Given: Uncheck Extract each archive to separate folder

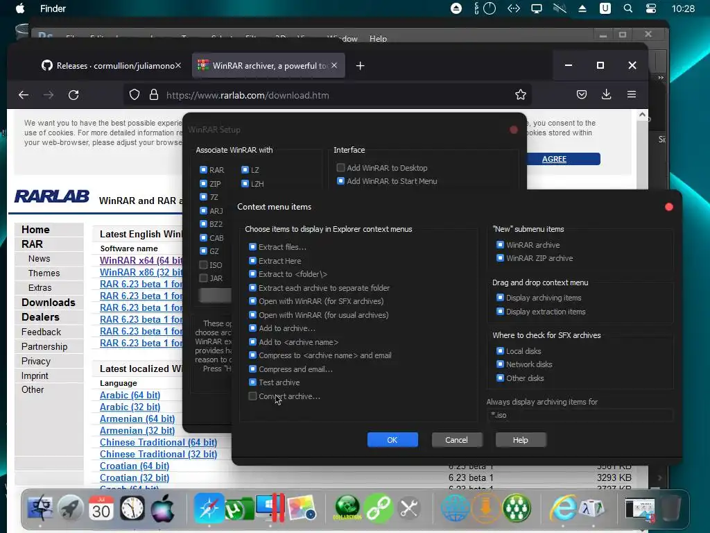Looking at the screenshot, I should [x=252, y=288].
